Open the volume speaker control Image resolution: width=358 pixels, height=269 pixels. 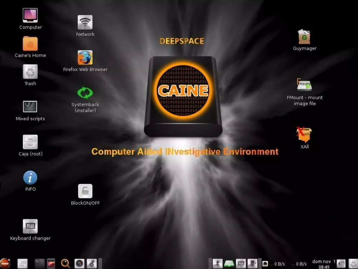tap(341, 264)
